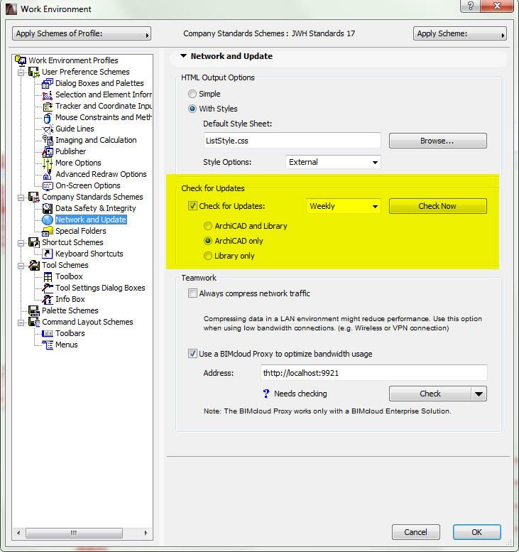The height and width of the screenshot is (552, 519).
Task: Click the Company Standards Schemes icon
Action: [34, 197]
